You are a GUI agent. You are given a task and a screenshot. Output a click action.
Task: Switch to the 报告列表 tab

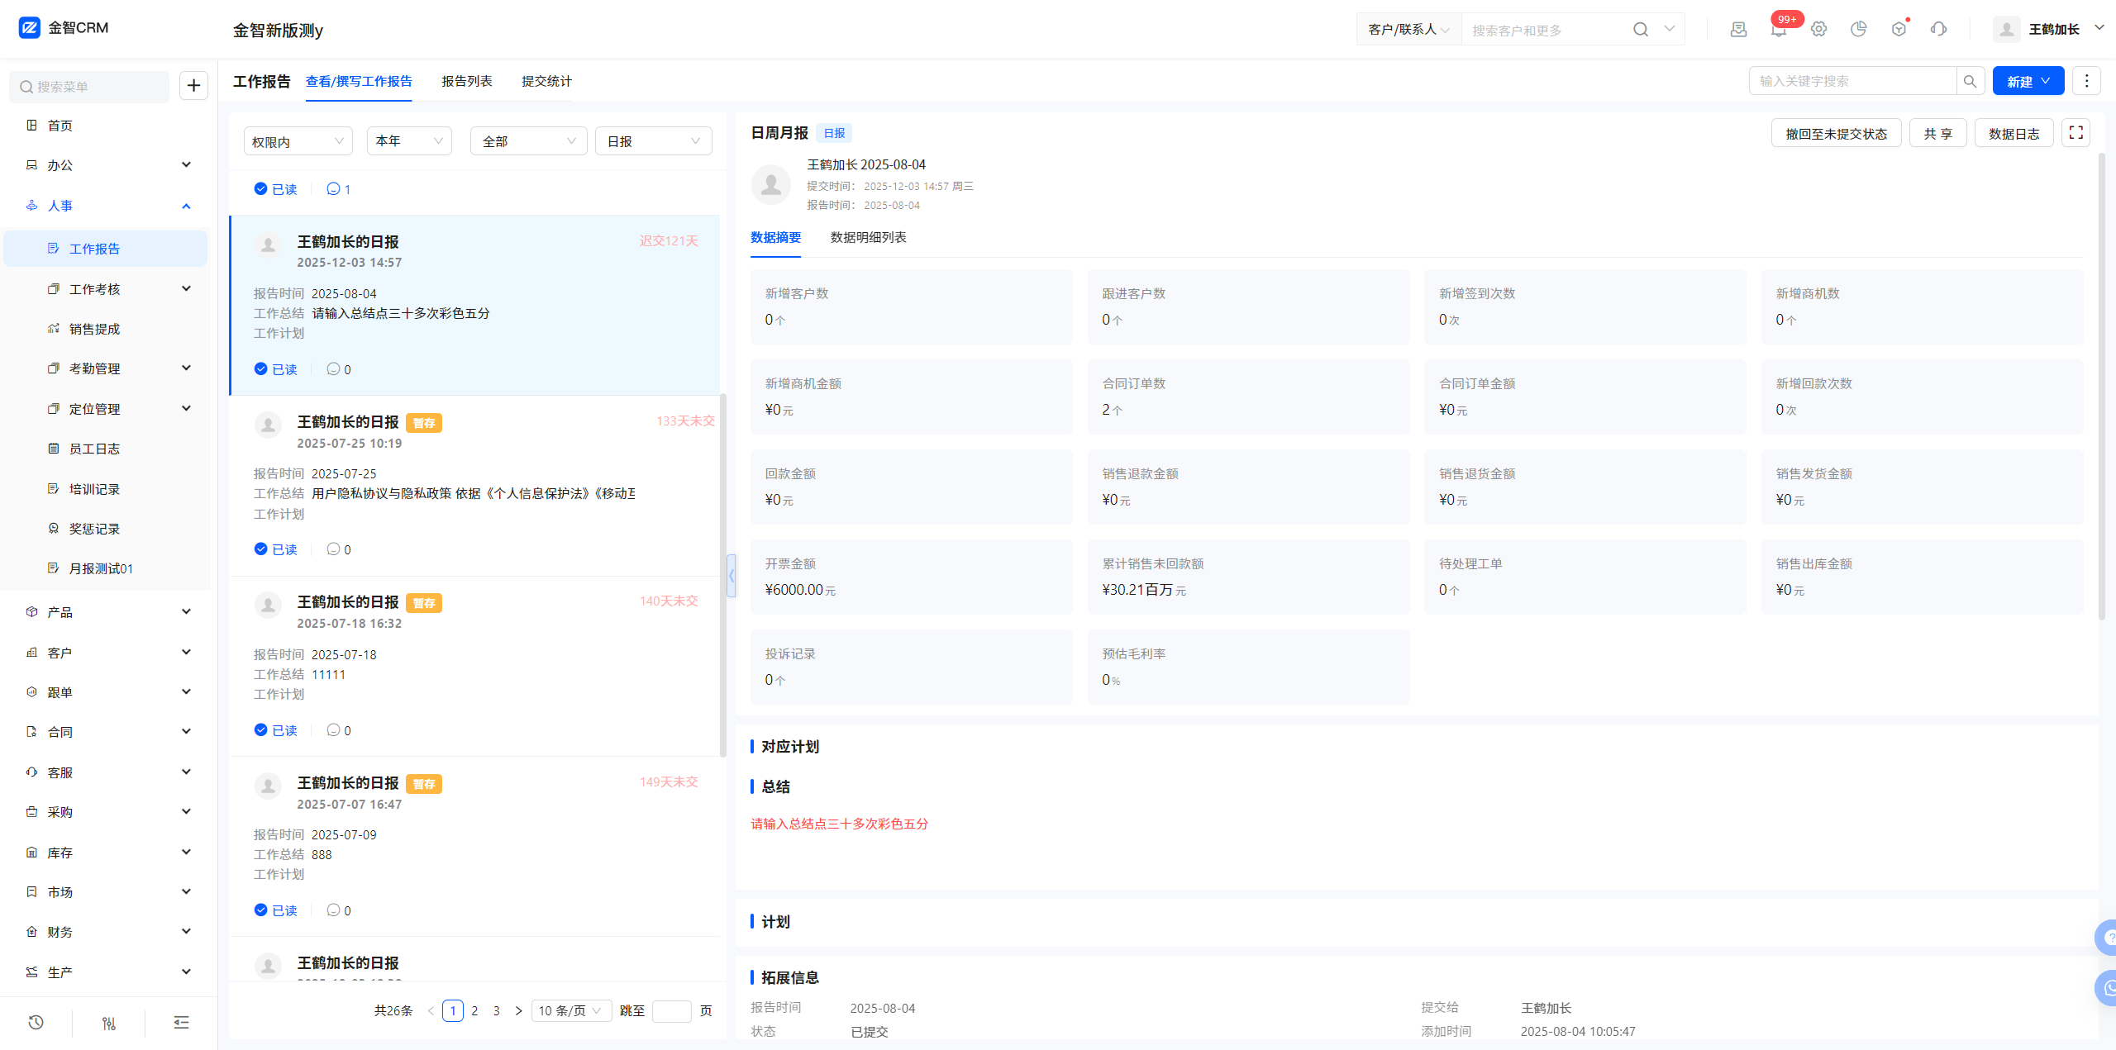tap(466, 81)
